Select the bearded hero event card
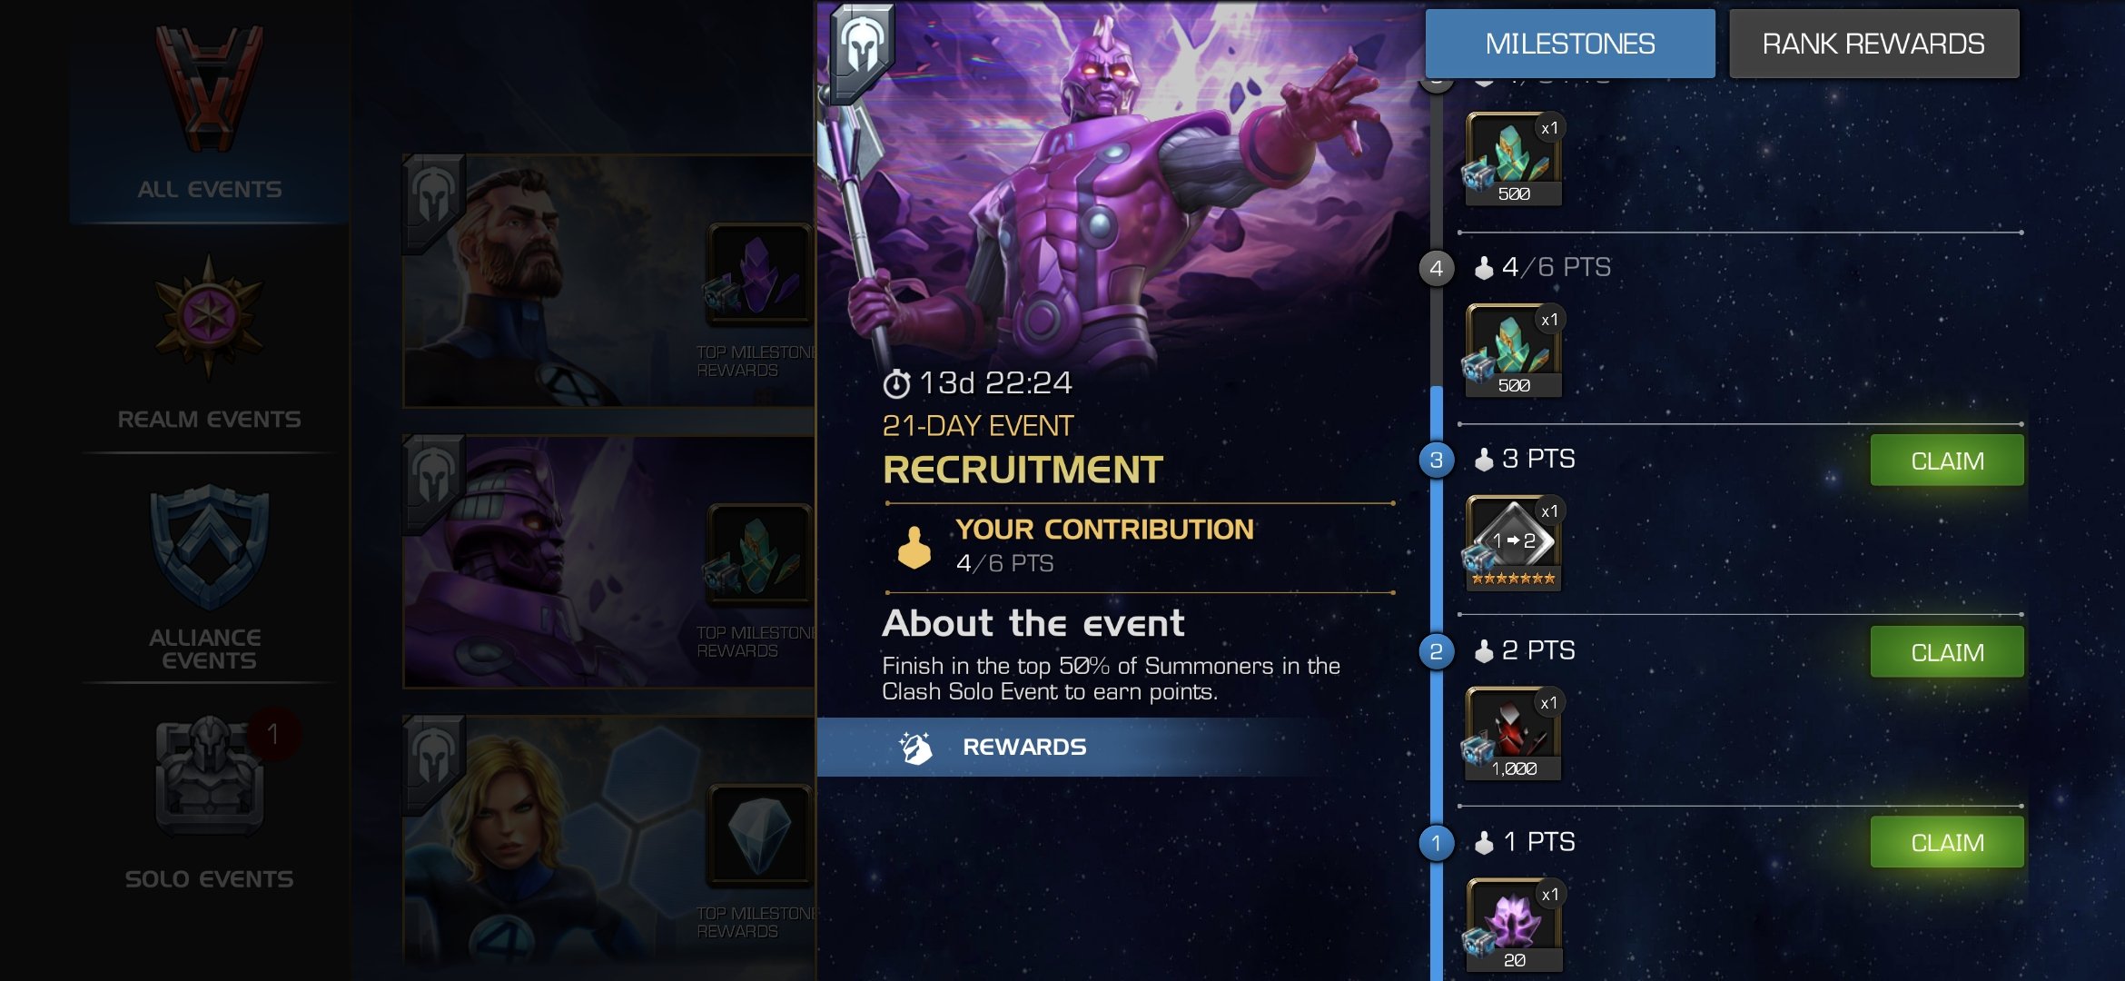 pos(608,281)
